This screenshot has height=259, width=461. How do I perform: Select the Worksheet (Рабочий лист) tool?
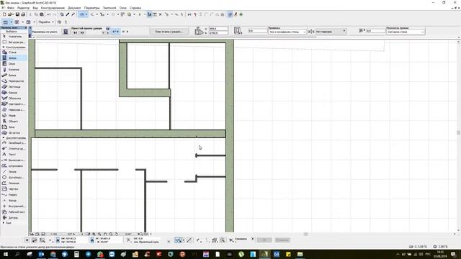tap(14, 212)
